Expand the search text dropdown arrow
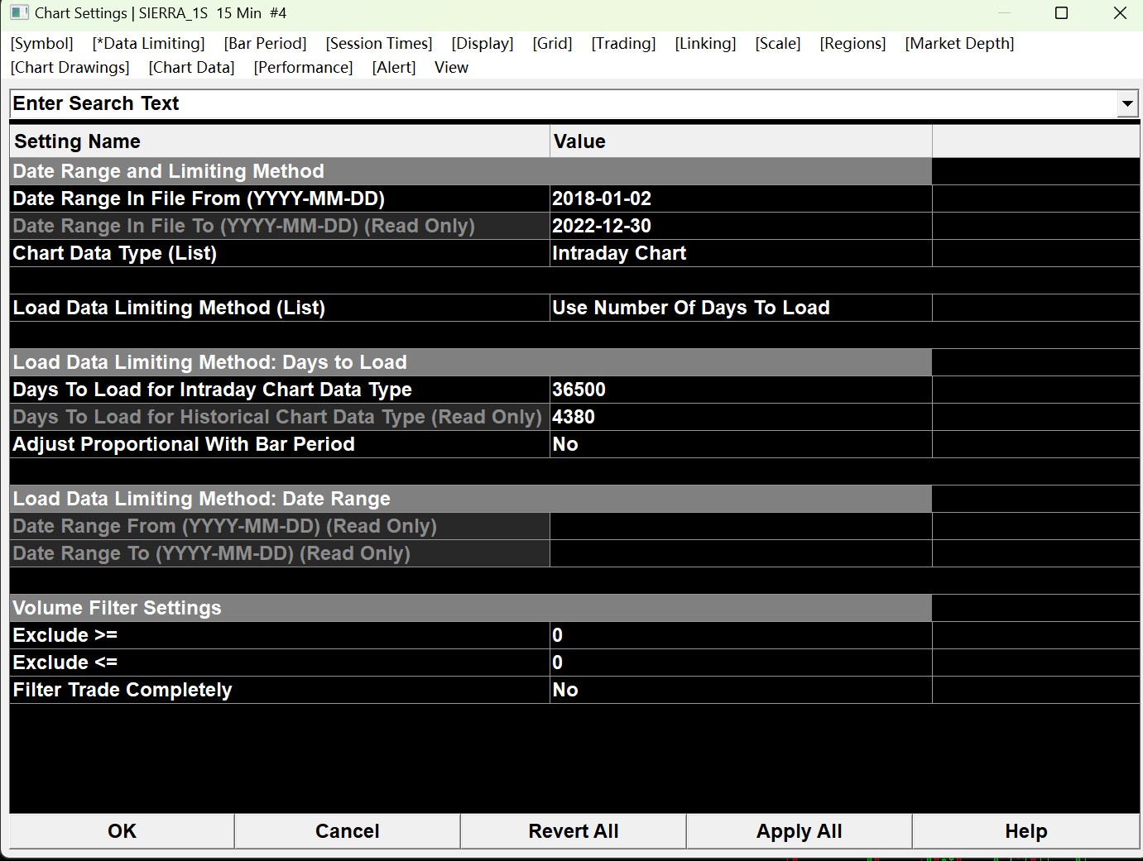Viewport: 1143px width, 861px height. pos(1127,104)
